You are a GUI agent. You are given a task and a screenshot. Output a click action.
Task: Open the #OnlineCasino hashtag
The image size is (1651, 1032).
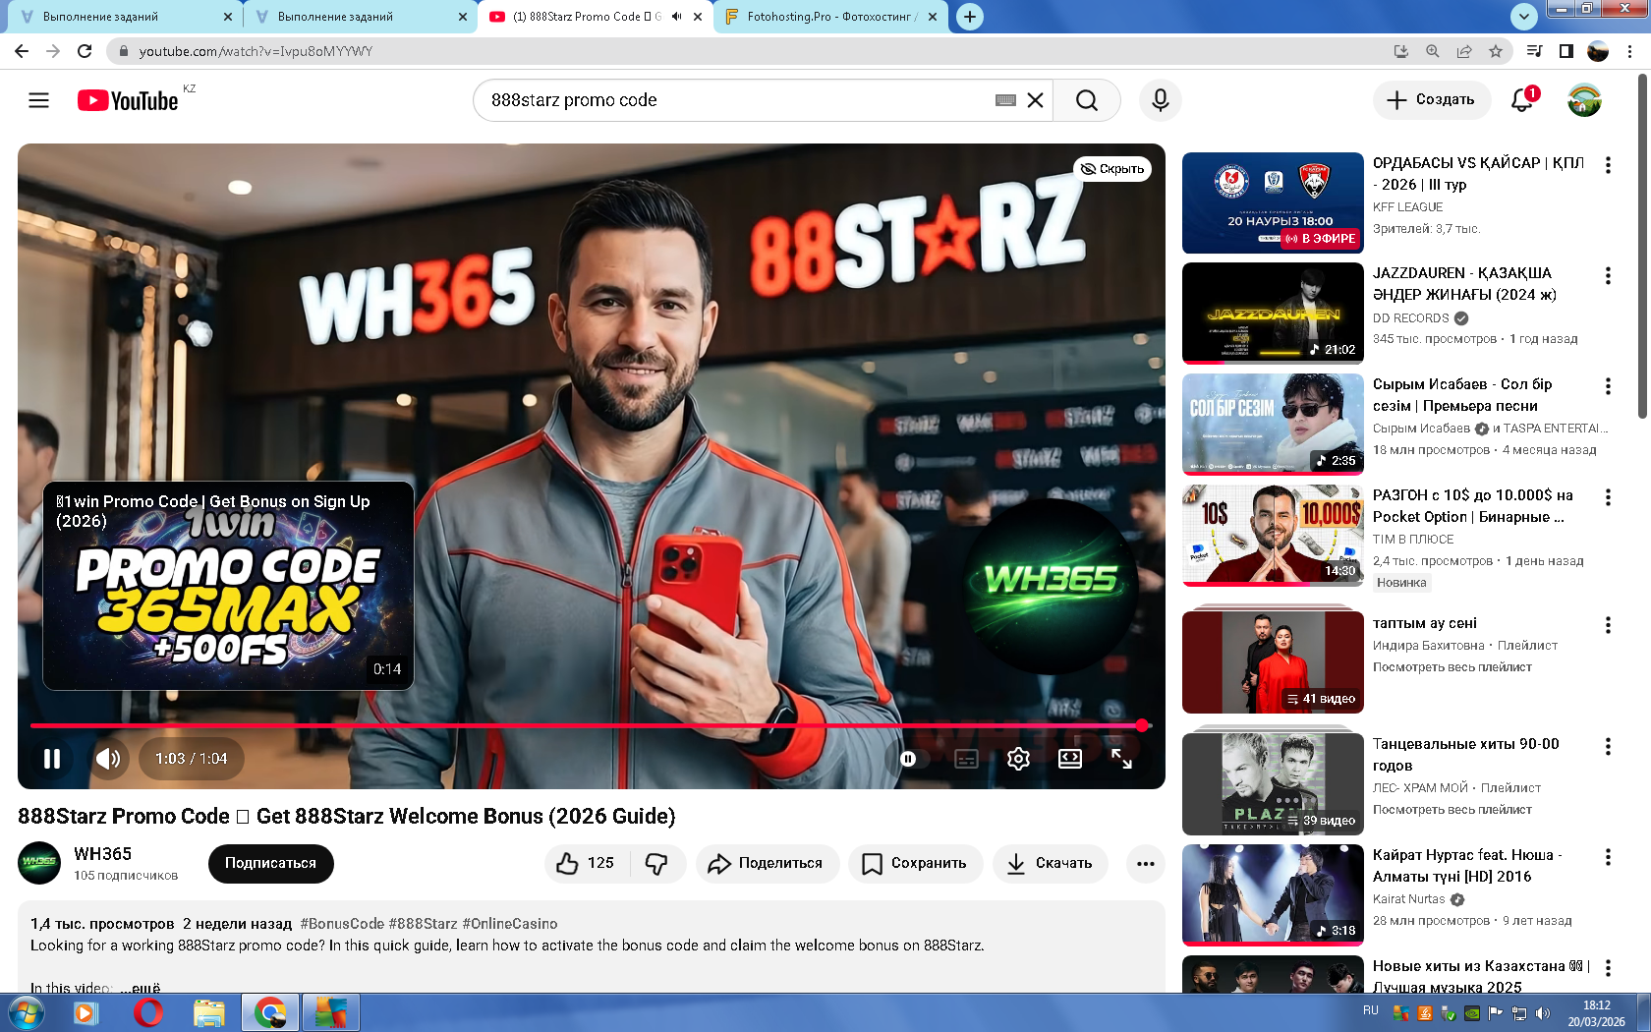510,924
